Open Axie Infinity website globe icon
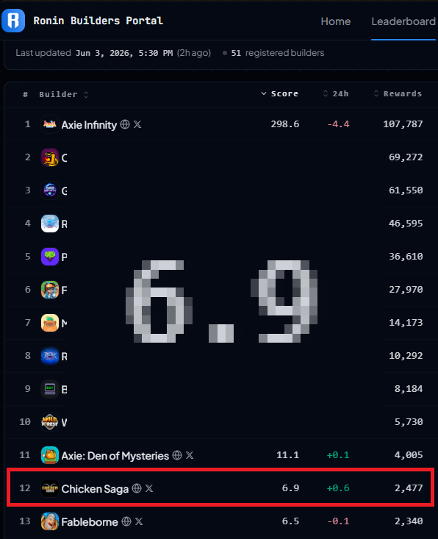438x539 pixels. point(125,124)
